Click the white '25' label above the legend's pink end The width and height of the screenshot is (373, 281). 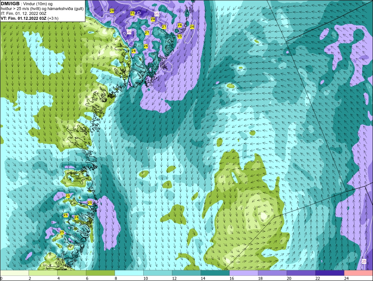pos(364,262)
